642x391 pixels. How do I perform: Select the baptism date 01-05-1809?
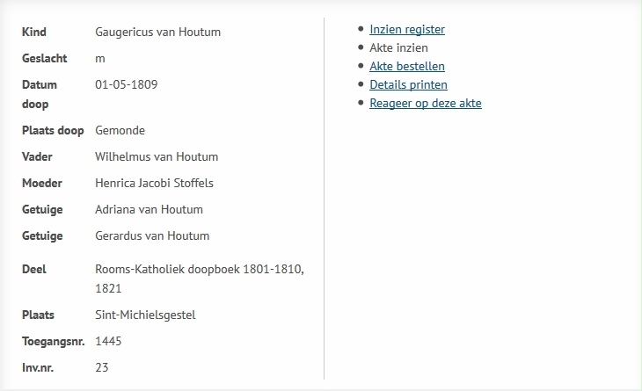click(127, 85)
